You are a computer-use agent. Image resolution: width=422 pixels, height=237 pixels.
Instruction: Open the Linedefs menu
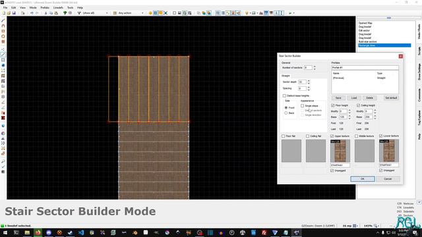point(58,7)
